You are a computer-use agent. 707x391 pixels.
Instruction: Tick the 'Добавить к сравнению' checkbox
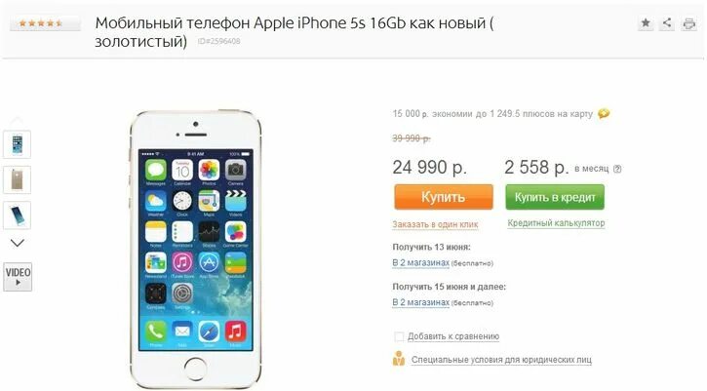point(399,336)
